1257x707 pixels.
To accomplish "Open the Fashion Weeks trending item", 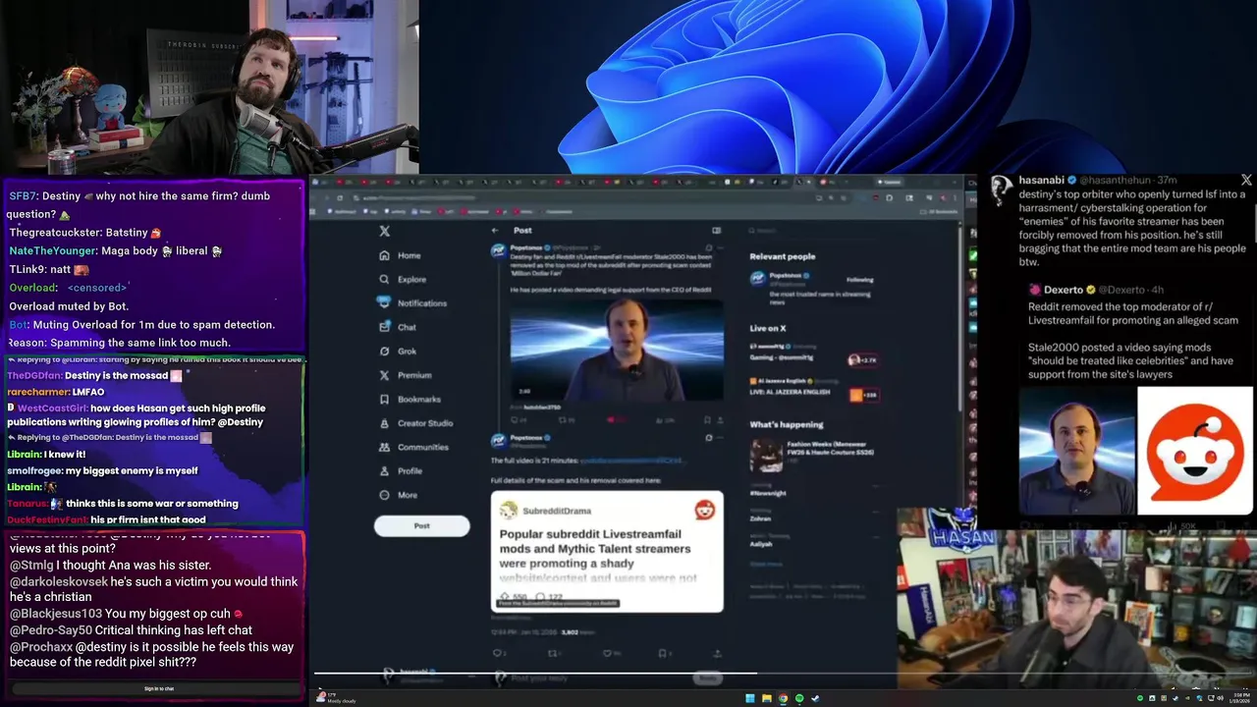I will point(814,455).
